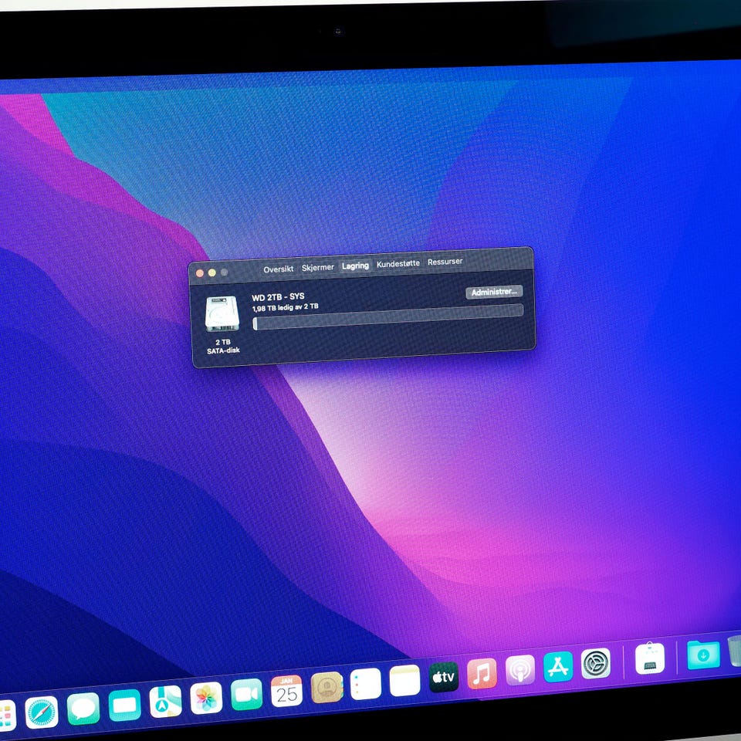Launch the Contacts app from the dock
Screen dimensions: 741x741
[327, 687]
